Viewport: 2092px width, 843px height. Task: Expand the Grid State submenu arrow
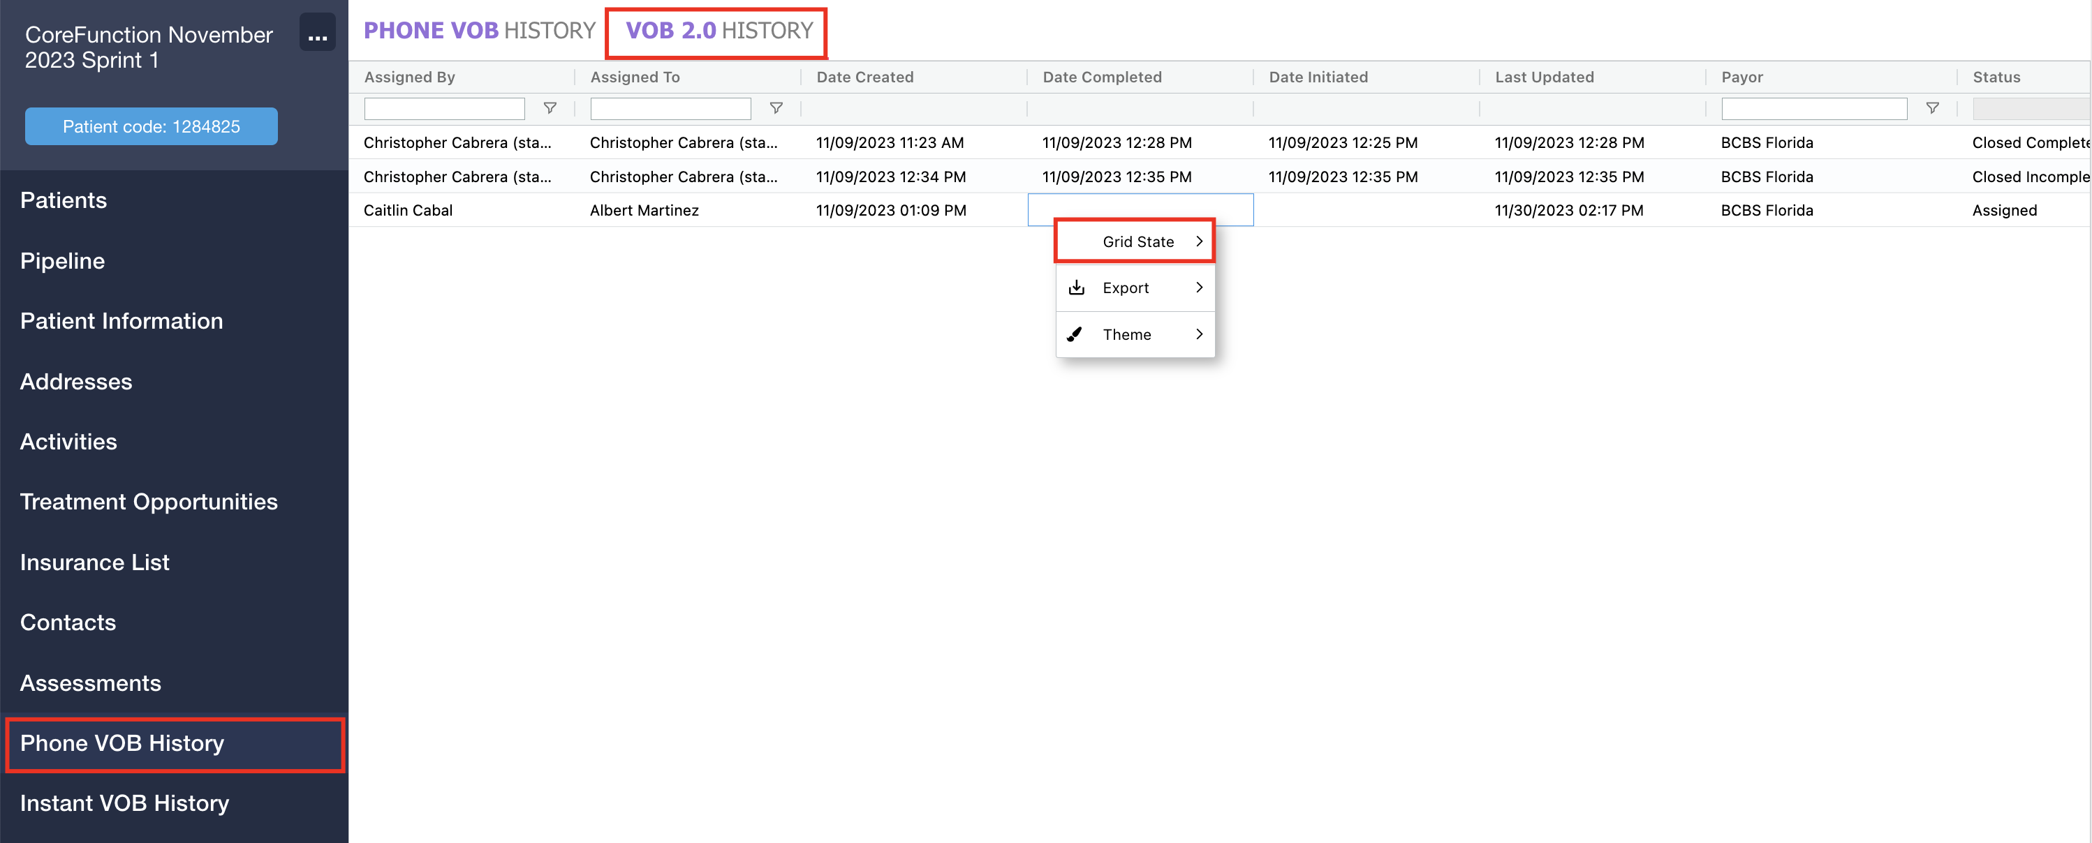[1199, 241]
